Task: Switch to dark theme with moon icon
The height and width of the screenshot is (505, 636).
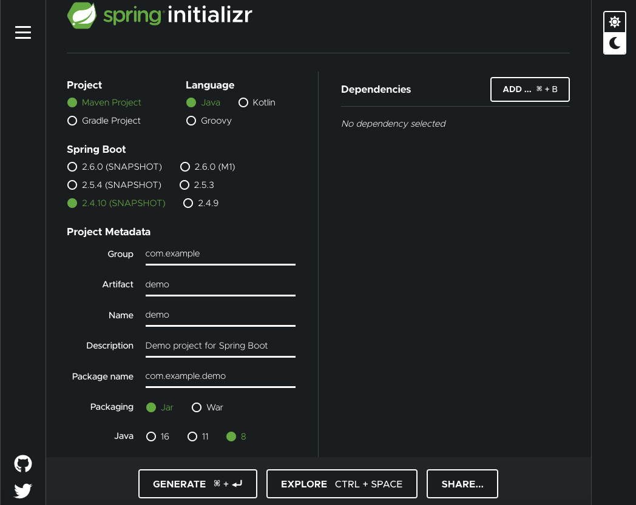Action: pos(615,43)
